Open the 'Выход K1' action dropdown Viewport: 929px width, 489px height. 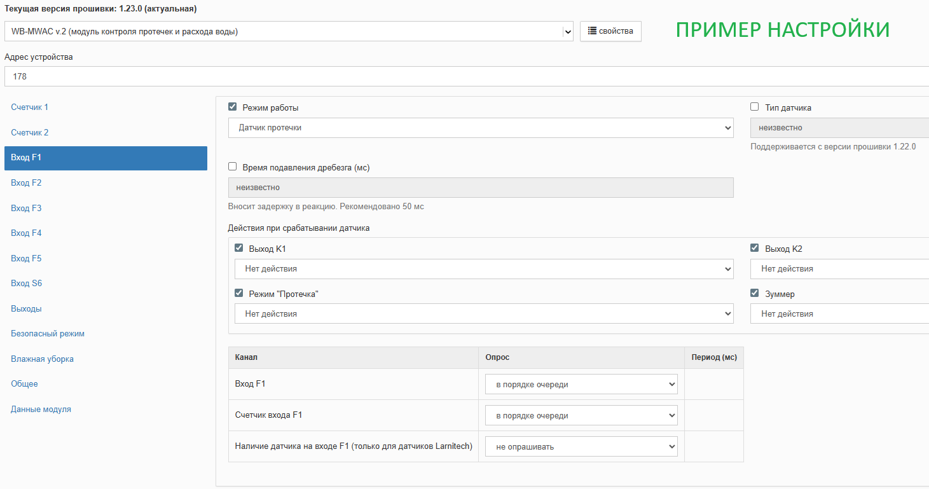(x=483, y=269)
